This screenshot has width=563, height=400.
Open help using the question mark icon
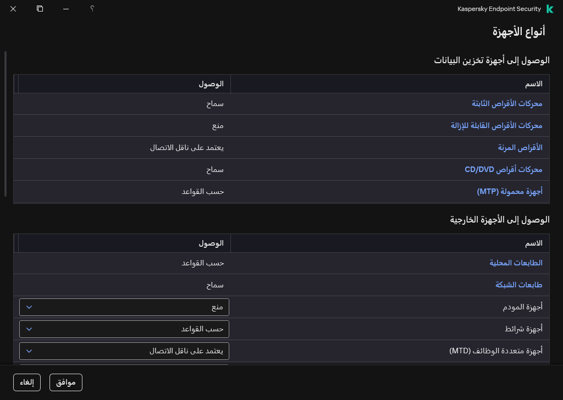(92, 9)
